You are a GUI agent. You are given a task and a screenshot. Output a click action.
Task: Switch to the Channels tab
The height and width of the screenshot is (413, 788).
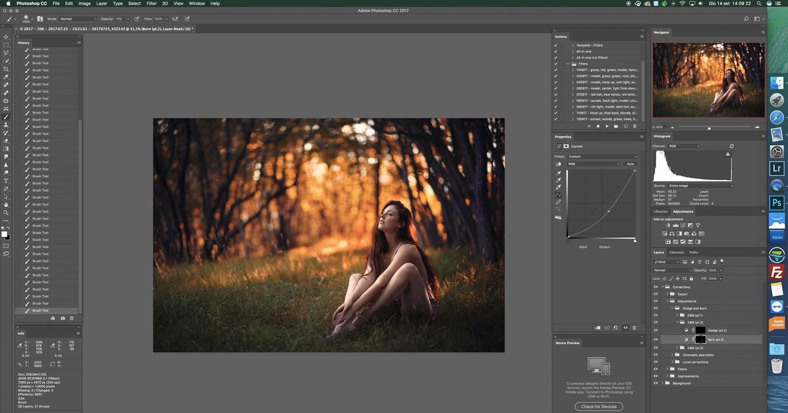click(x=676, y=253)
